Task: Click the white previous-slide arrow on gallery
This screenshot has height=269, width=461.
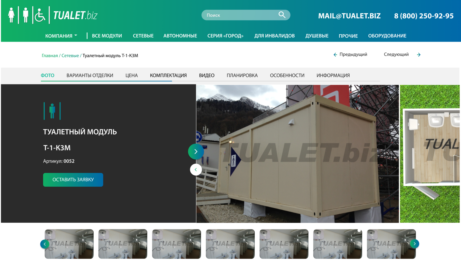Action: [x=196, y=170]
